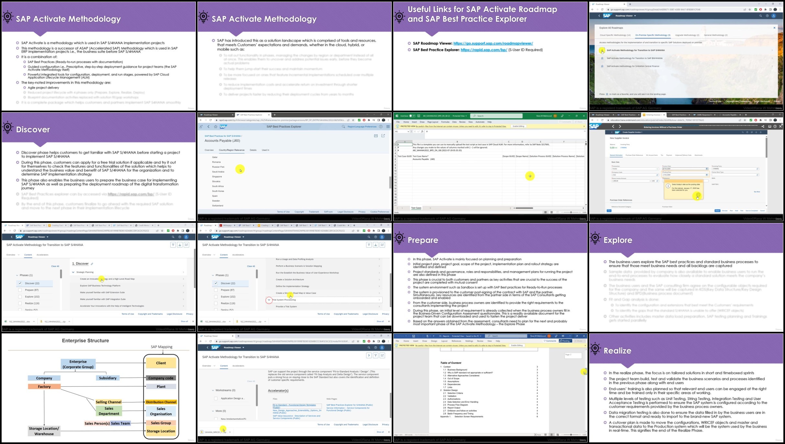Click Insert Function fx icon in Excel

coord(422,132)
